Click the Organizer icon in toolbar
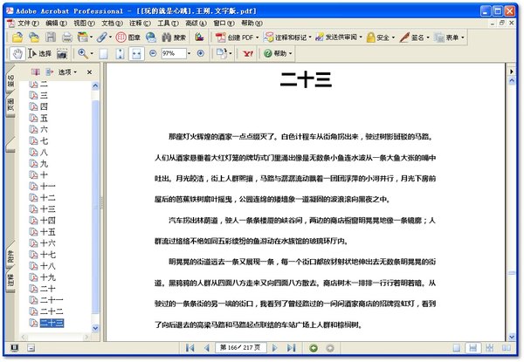Screen dimensions: 524x362 pyautogui.click(x=82, y=37)
